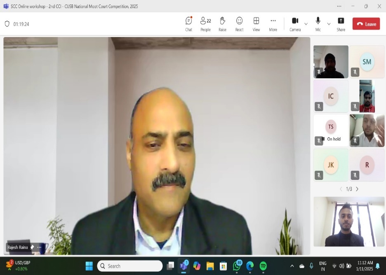Change the meeting View layout
386x275 pixels.
click(x=256, y=24)
